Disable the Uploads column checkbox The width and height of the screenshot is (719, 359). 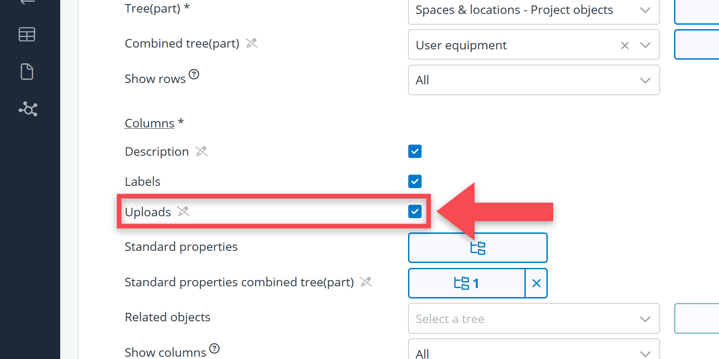(415, 211)
